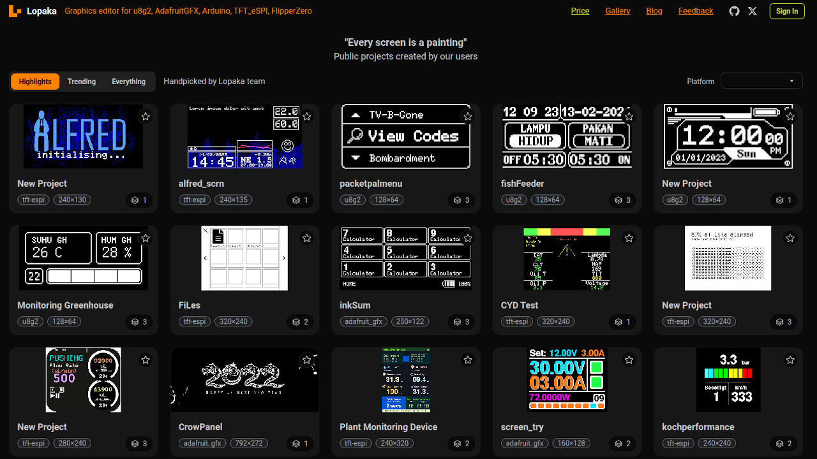The image size is (817, 459).
Task: Star the alfred_scrn project
Action: [x=307, y=117]
